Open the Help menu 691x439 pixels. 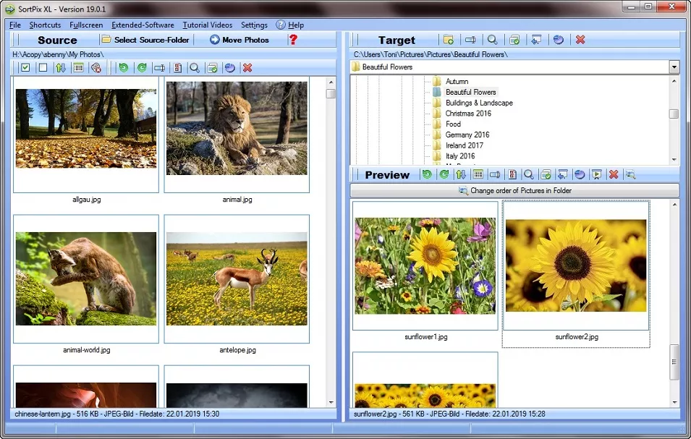290,25
